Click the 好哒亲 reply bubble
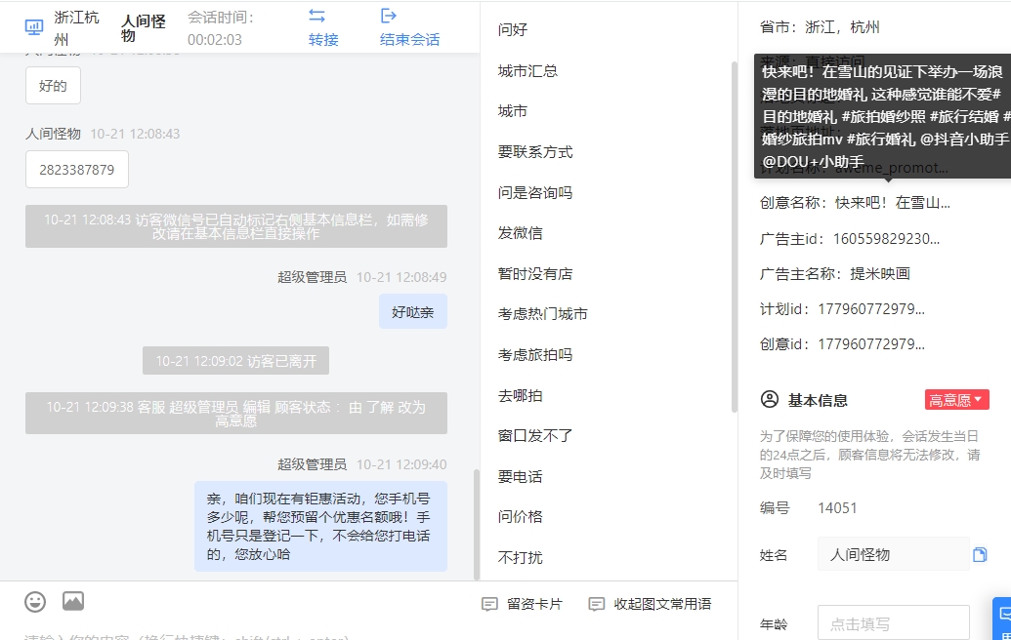 [x=412, y=311]
